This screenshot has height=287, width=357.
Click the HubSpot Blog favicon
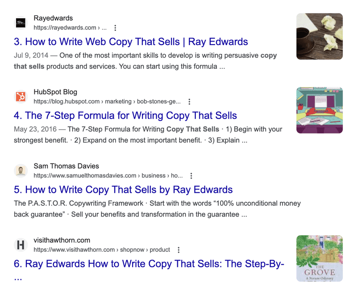[21, 96]
